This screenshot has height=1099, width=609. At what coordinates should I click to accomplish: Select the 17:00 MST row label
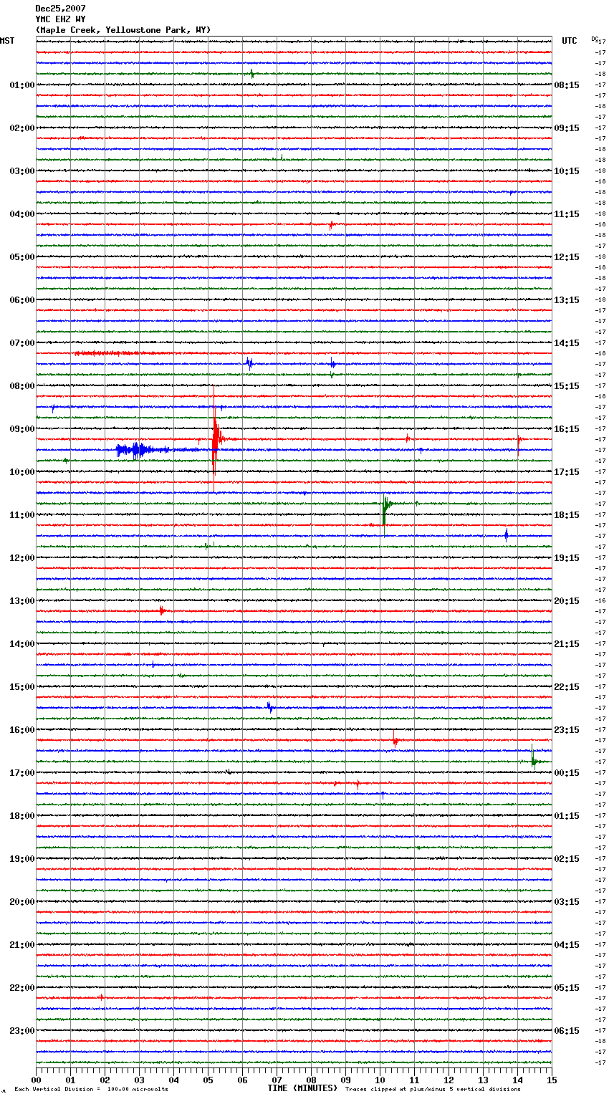[22, 773]
